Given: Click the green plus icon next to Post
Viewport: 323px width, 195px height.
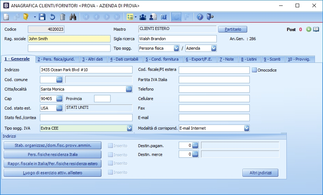Looking at the screenshot, I should [309, 29].
